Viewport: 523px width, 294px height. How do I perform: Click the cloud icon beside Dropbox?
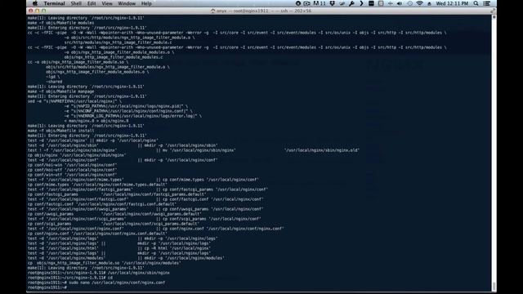pos(342,3)
